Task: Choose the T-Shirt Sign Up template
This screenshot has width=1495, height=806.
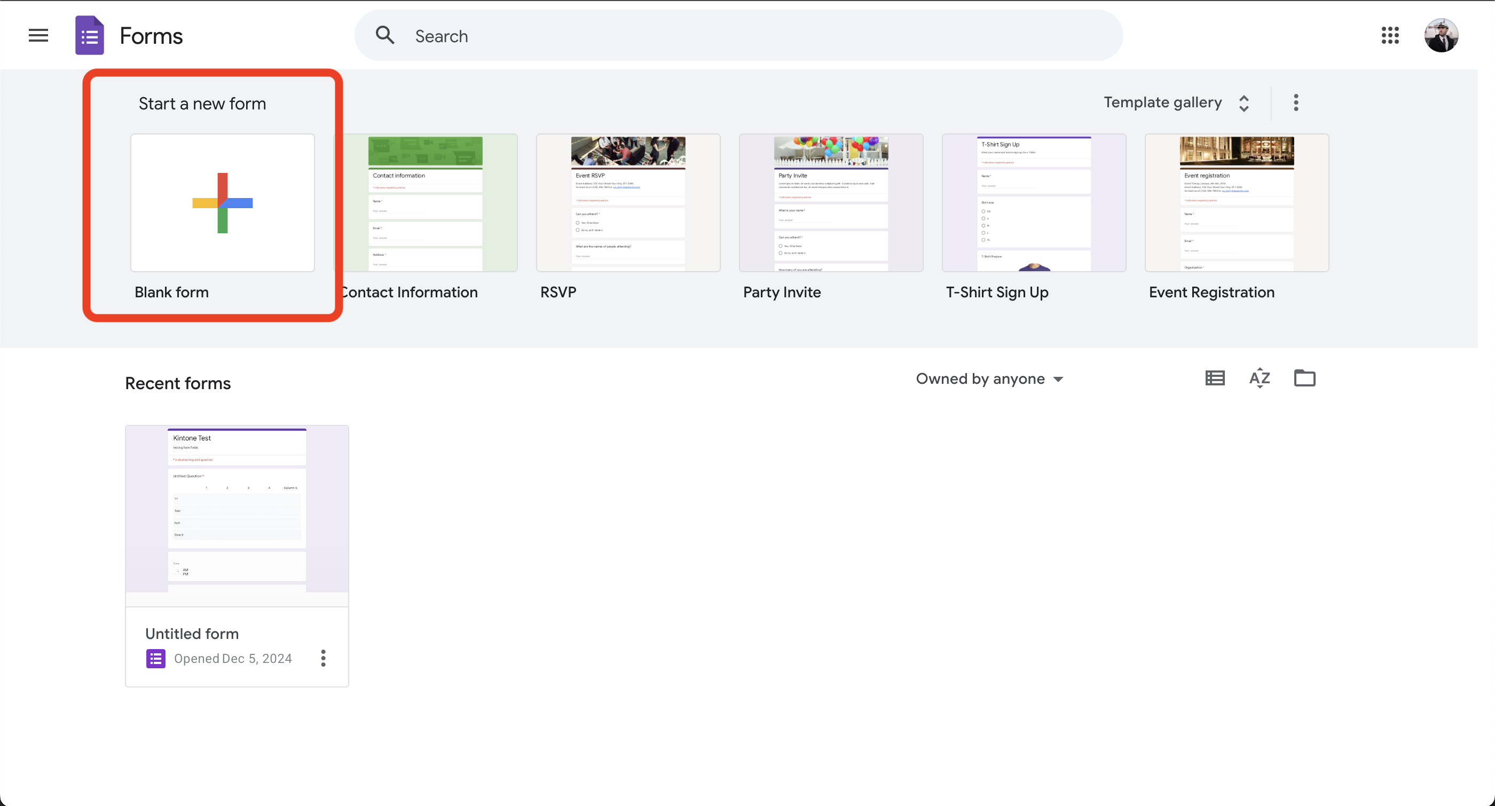Action: point(1034,203)
